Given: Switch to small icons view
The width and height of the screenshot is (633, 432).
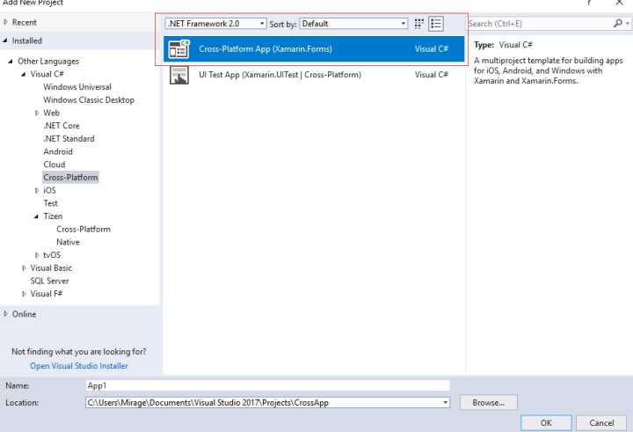Looking at the screenshot, I should pyautogui.click(x=419, y=24).
